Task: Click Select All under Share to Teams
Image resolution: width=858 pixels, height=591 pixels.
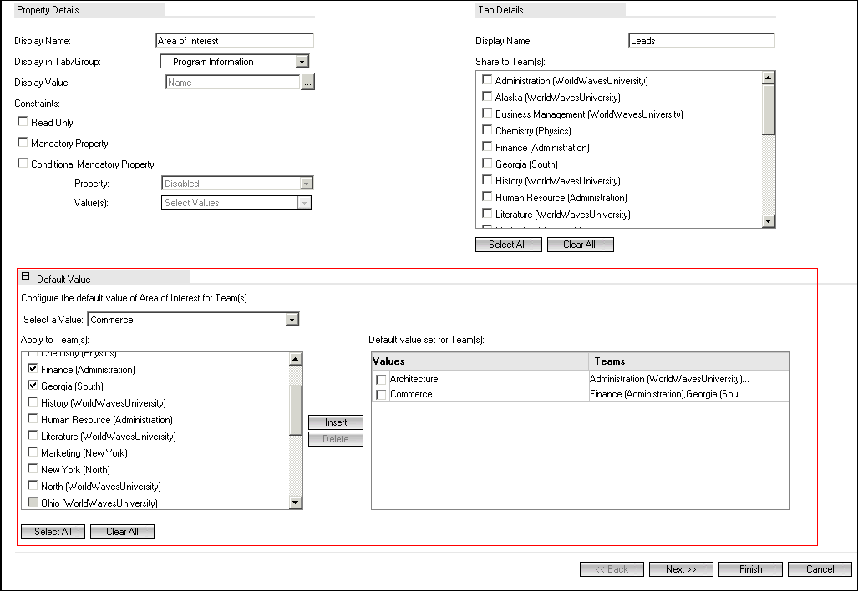Action: coord(508,245)
